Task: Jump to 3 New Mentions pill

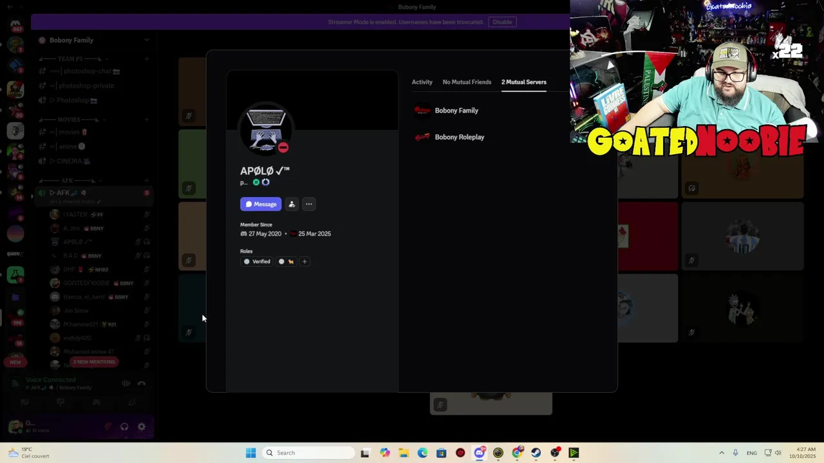Action: (94, 362)
